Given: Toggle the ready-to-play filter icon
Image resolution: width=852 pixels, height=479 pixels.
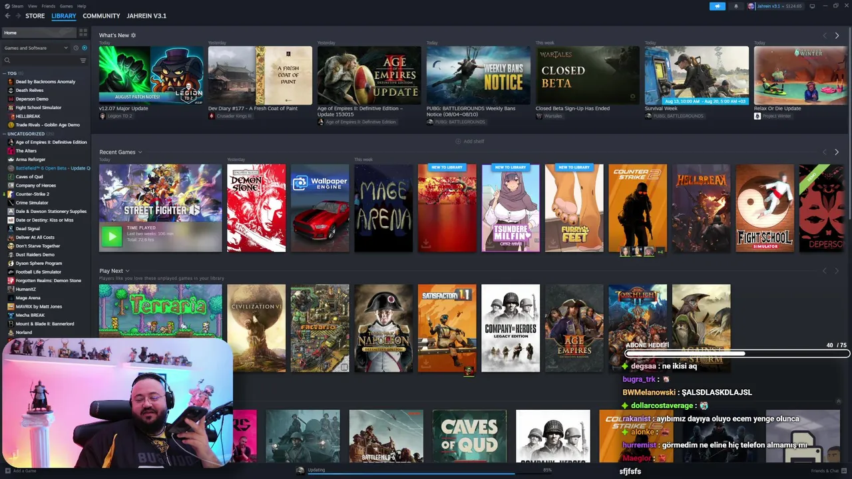Looking at the screenshot, I should click(x=84, y=48).
